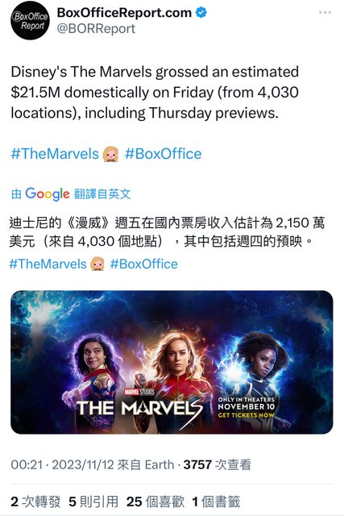Click the 1 個書籤 bookmark count

click(216, 501)
